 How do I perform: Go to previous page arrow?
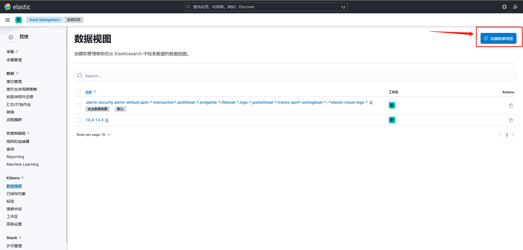pos(500,135)
